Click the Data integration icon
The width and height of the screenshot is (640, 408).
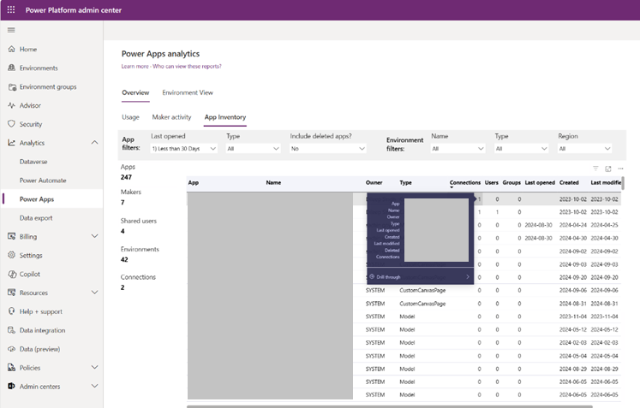click(11, 330)
